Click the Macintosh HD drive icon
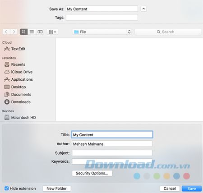203x193 pixels. point(7,117)
